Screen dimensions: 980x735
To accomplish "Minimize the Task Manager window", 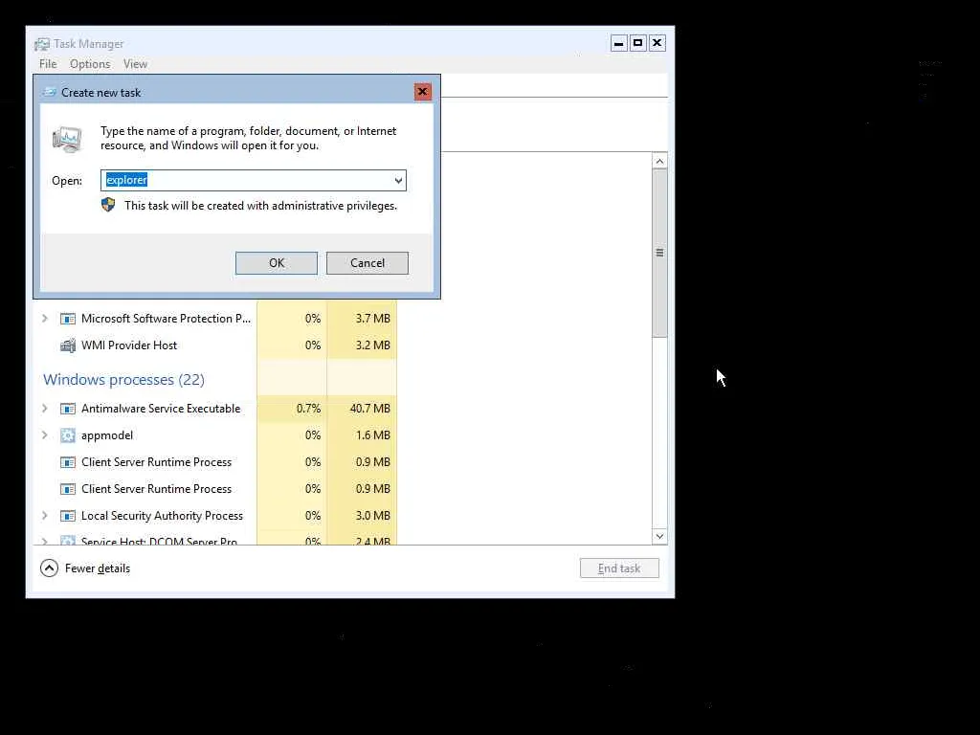I will (x=619, y=43).
